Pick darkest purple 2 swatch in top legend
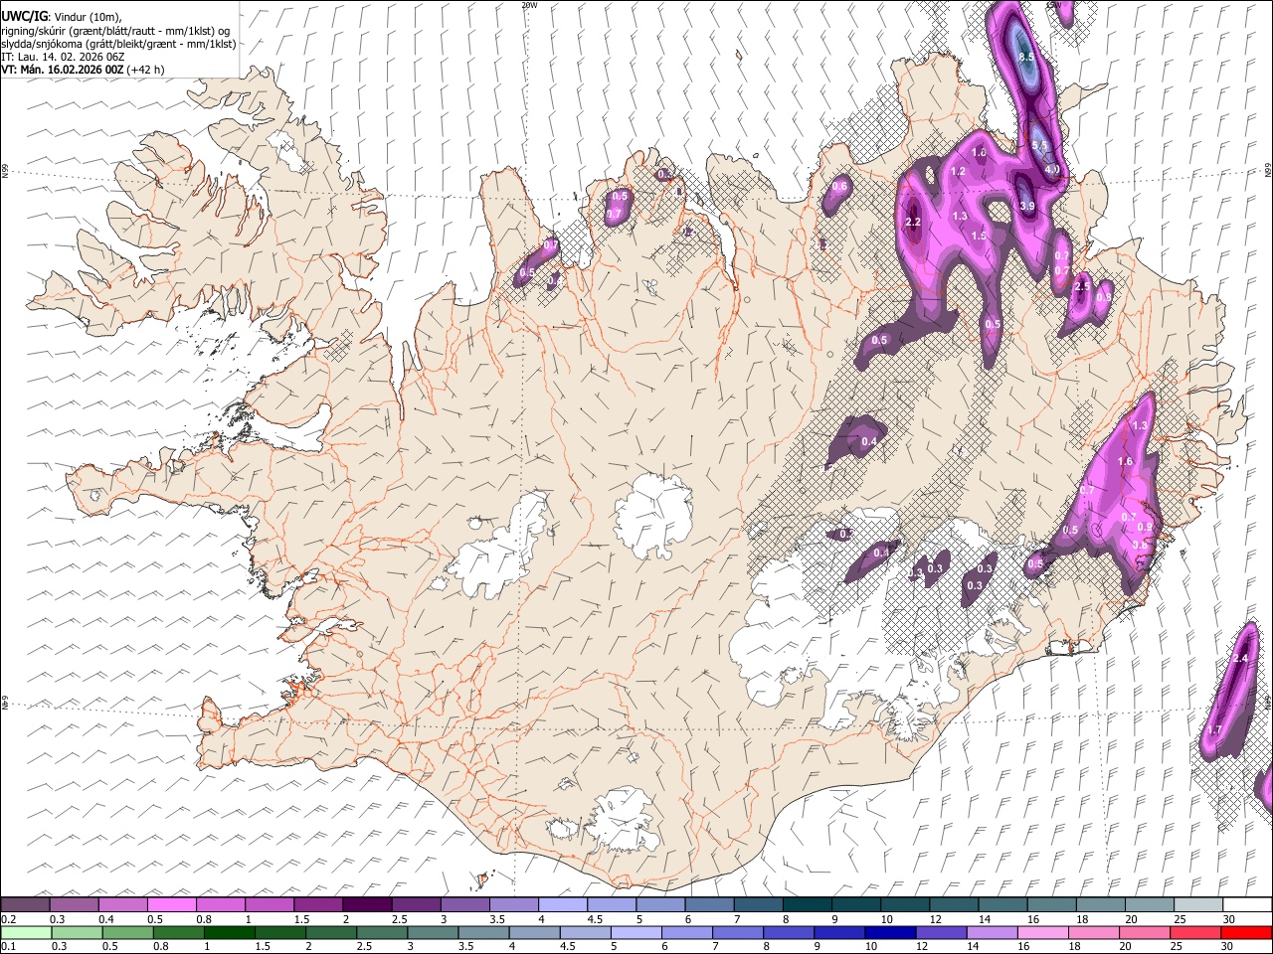This screenshot has width=1273, height=954. coord(366,905)
